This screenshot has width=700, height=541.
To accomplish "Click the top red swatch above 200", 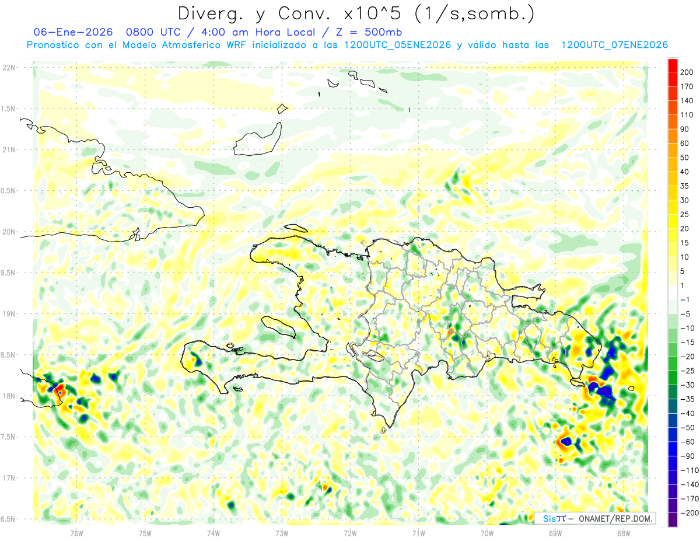I will [673, 65].
